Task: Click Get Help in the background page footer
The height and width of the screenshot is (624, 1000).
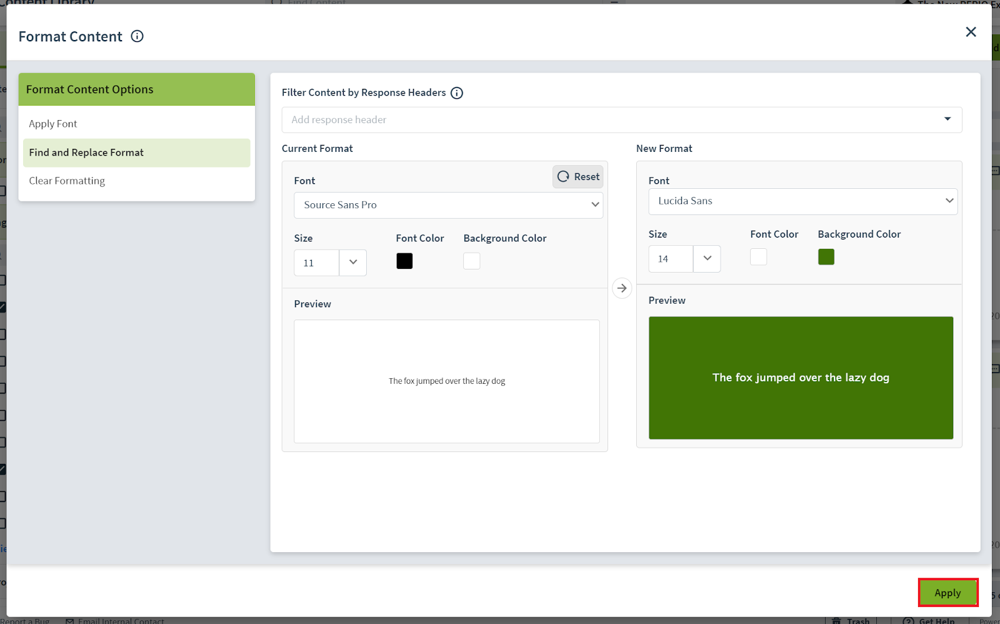Action: (x=929, y=621)
